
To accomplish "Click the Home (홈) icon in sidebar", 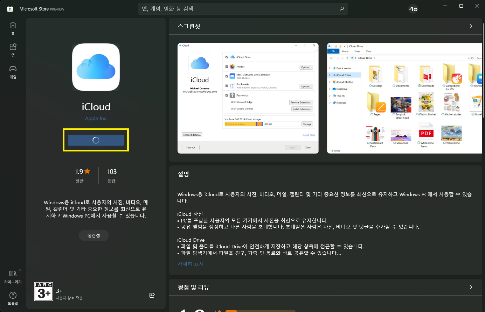I will click(x=13, y=25).
